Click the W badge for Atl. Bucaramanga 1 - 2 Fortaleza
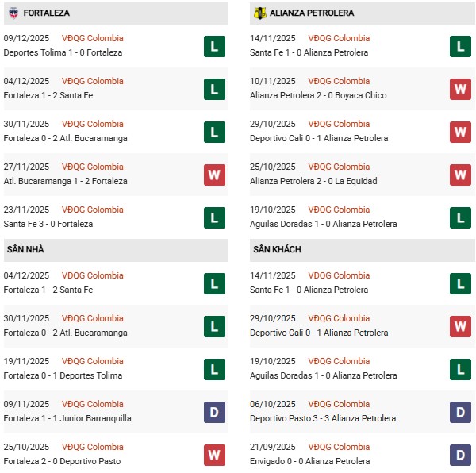The image size is (476, 473). (x=213, y=175)
